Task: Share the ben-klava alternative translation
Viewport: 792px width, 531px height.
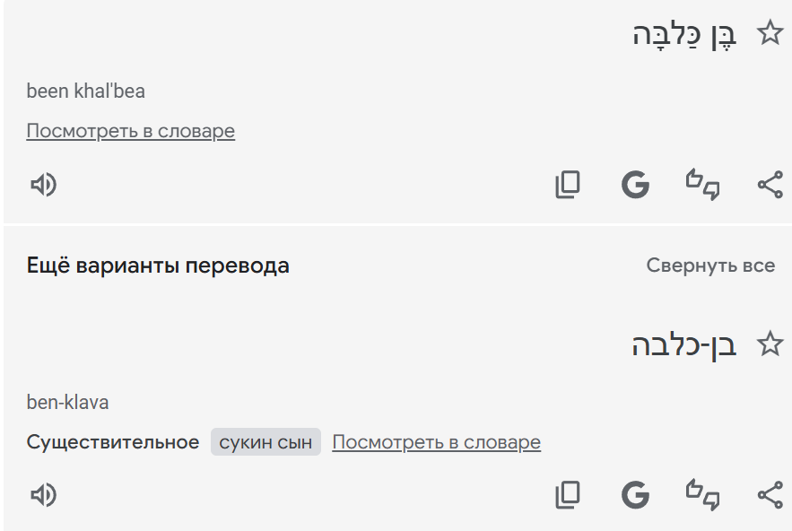Action: 770,495
